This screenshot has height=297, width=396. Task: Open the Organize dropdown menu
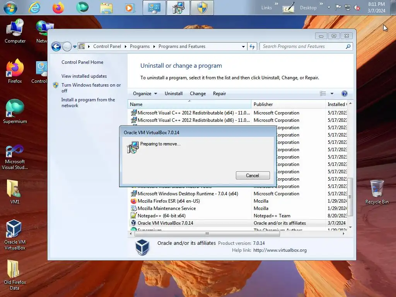[145, 94]
